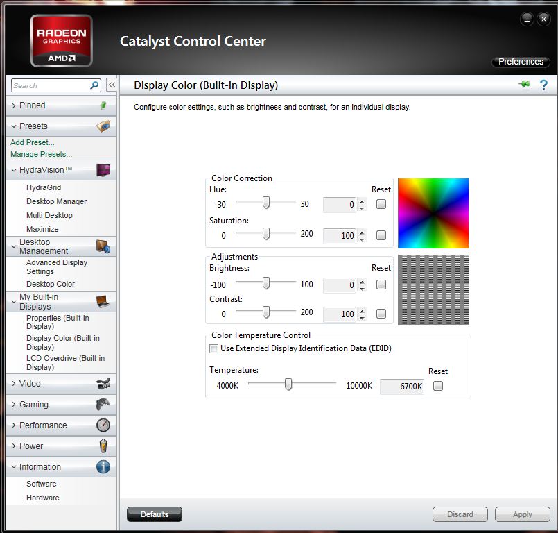This screenshot has height=533, width=558.
Task: Minimize the Catalyst Control Center window
Action: (527, 19)
